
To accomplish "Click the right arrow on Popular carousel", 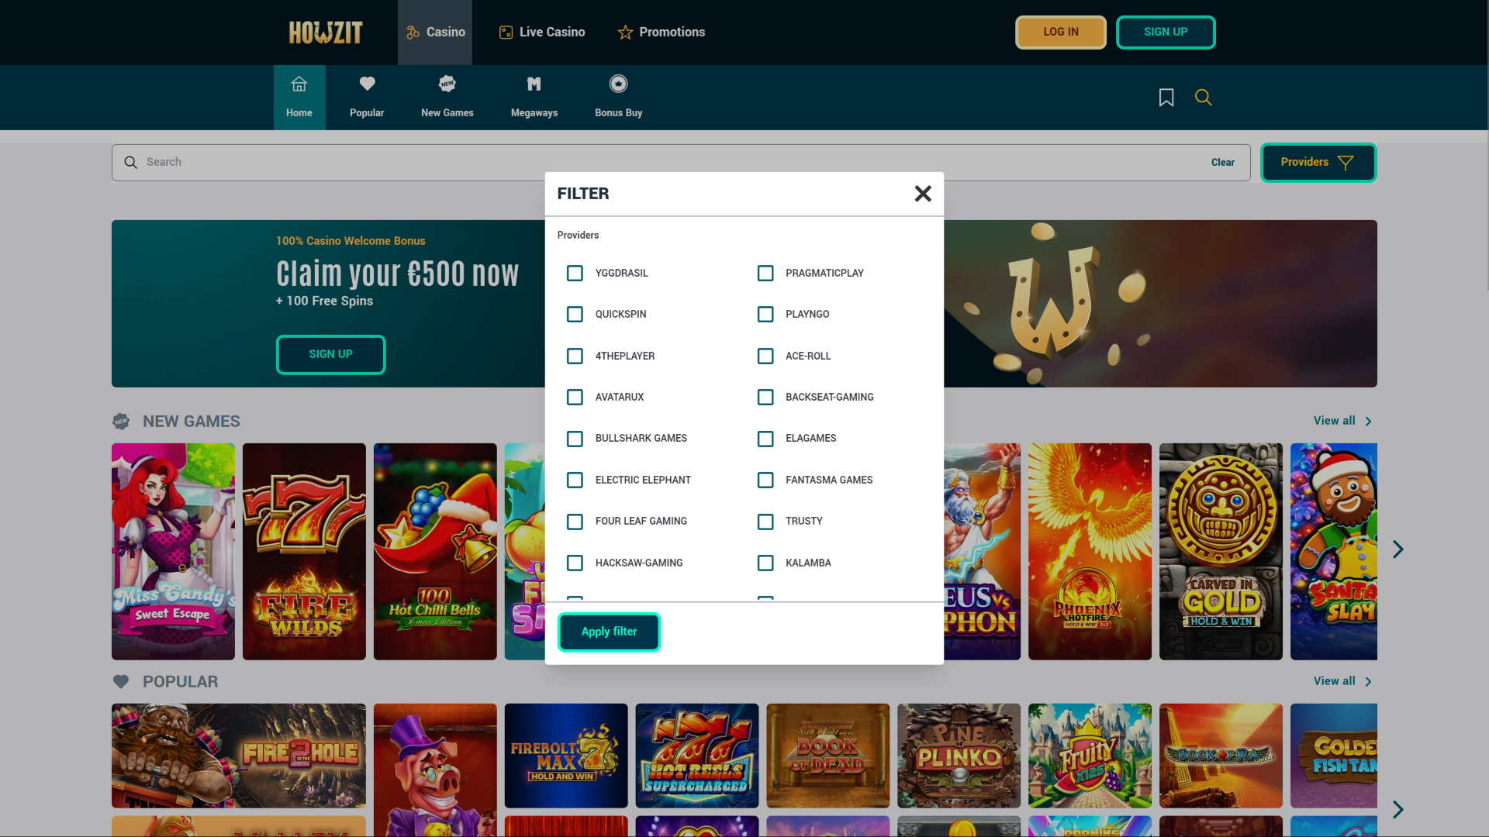I will tap(1398, 809).
